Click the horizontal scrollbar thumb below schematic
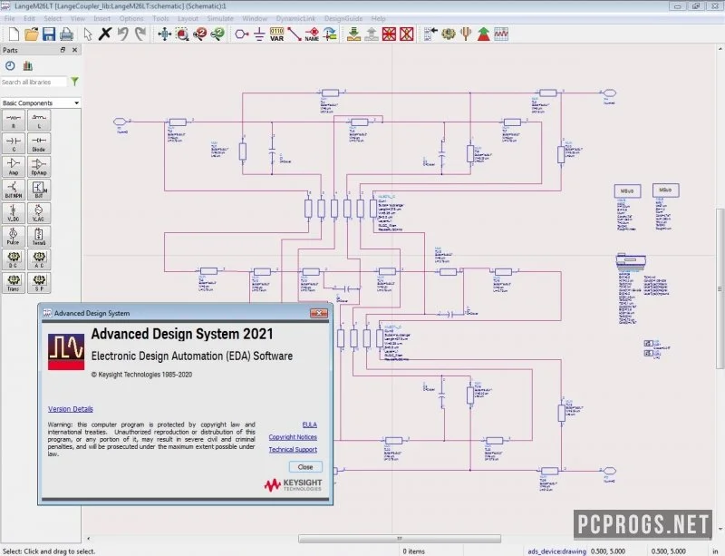The width and height of the screenshot is (725, 556). (x=400, y=539)
